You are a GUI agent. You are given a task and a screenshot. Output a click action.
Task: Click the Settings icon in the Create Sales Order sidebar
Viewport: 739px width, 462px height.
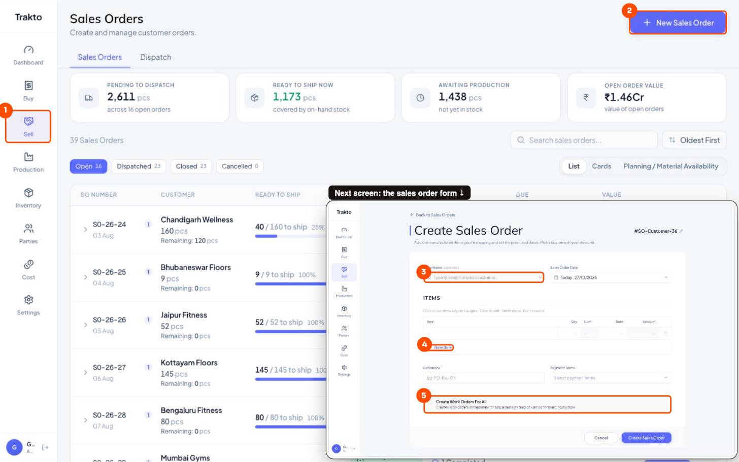(344, 368)
